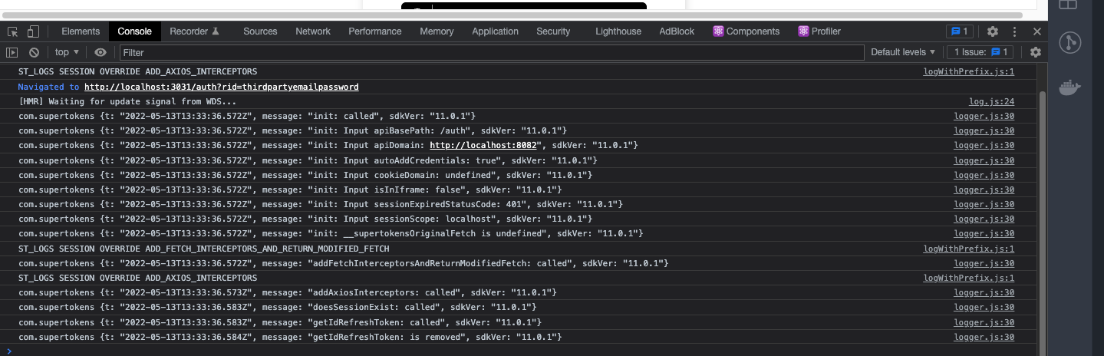Switch to the Network tab
Screen dimensions: 1104x356
click(x=313, y=31)
